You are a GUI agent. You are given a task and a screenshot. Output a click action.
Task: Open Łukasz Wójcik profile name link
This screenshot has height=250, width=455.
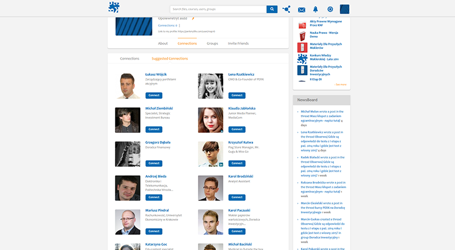click(156, 75)
